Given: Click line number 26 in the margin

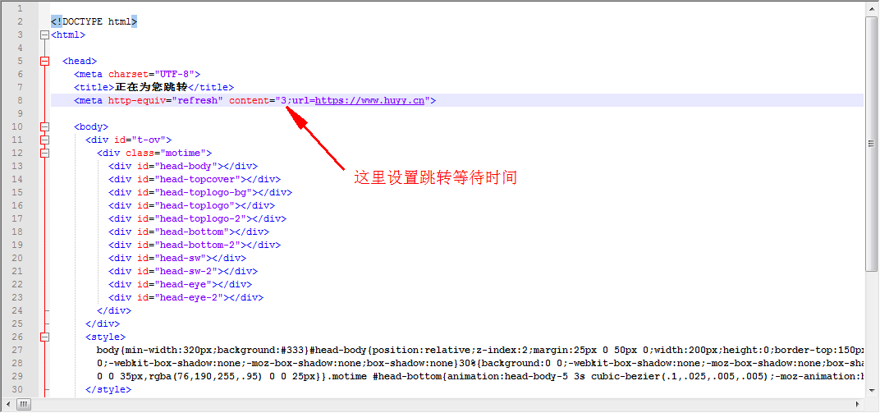Looking at the screenshot, I should 18,337.
